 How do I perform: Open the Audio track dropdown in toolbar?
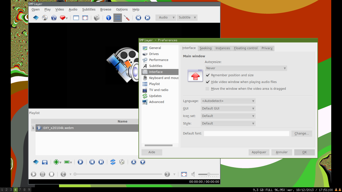(x=166, y=17)
